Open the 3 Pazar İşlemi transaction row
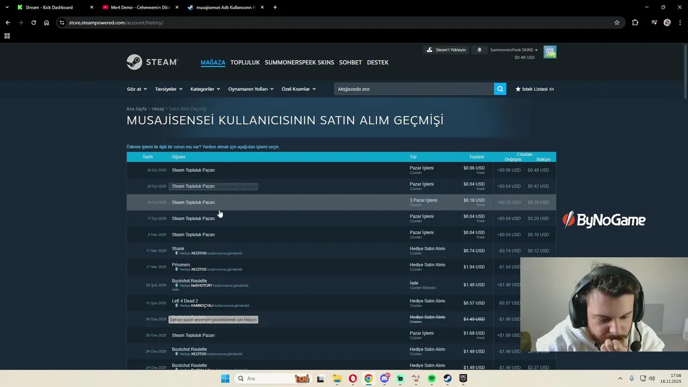Viewport: 688px width, 387px height. [x=341, y=202]
